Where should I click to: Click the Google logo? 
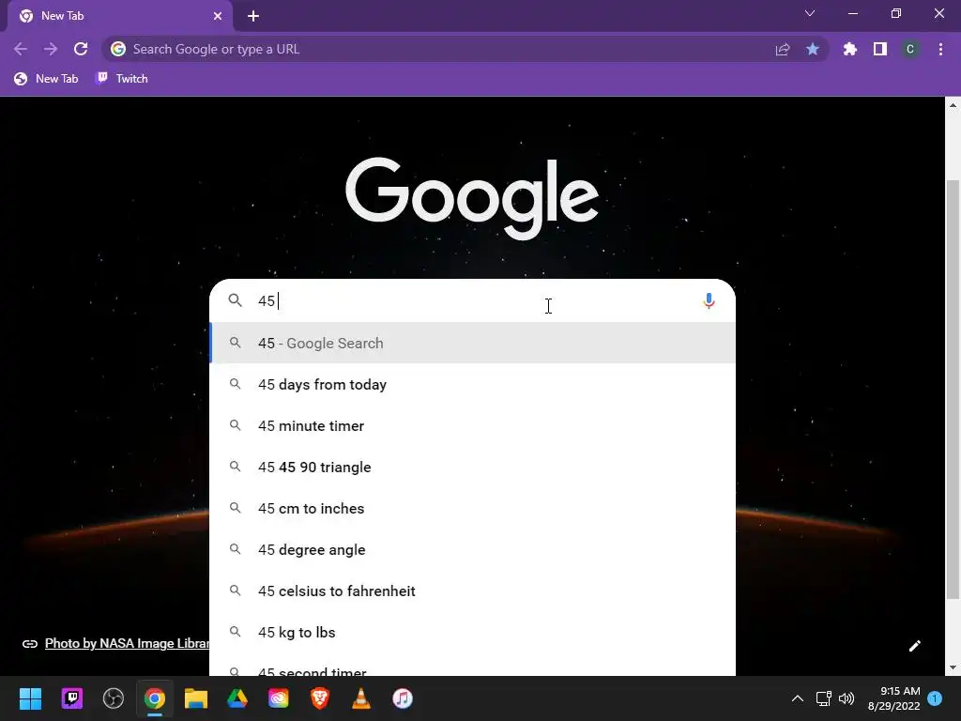pos(472,198)
